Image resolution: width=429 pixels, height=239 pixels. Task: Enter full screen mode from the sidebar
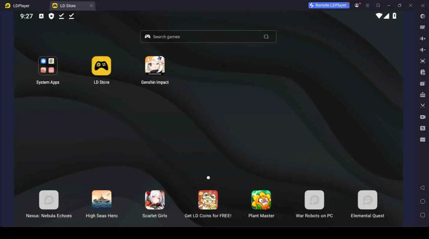point(423,61)
